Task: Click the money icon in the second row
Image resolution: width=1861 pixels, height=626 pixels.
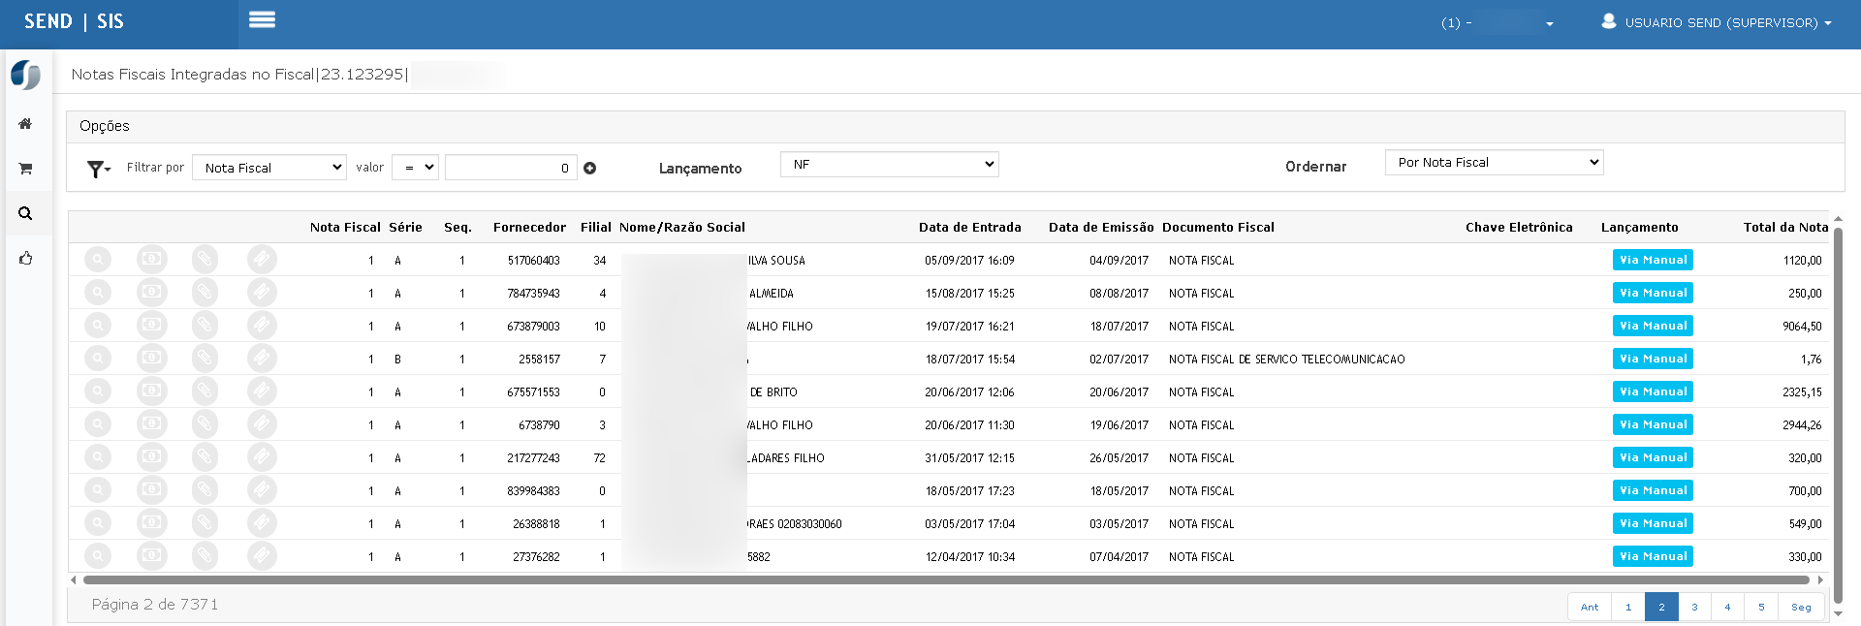Action: coord(151,293)
